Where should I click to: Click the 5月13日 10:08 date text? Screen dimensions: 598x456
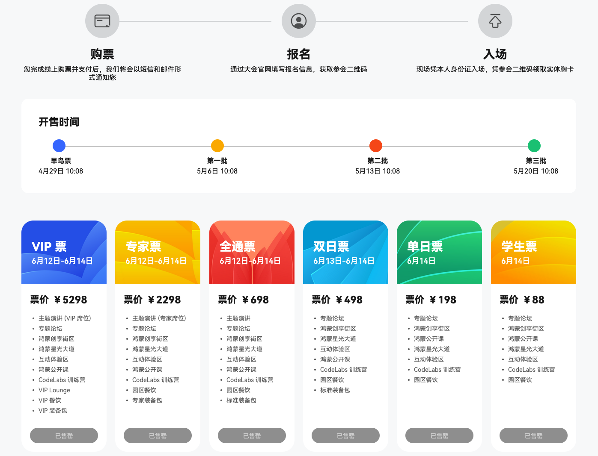[x=378, y=171]
